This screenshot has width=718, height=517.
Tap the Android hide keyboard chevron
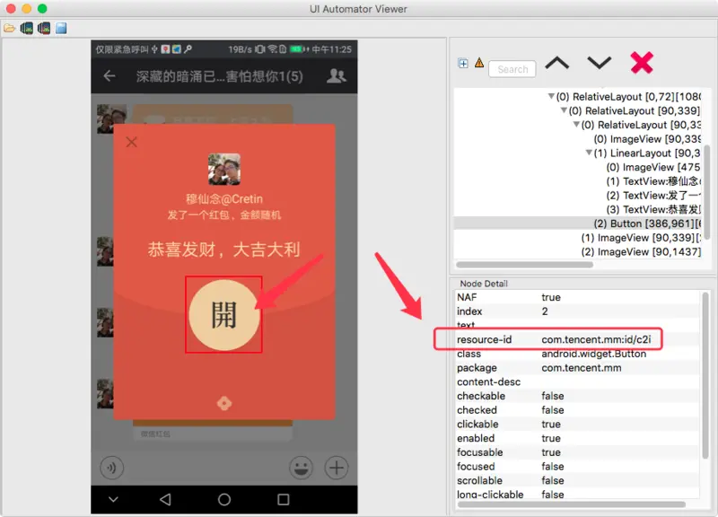pyautogui.click(x=113, y=499)
